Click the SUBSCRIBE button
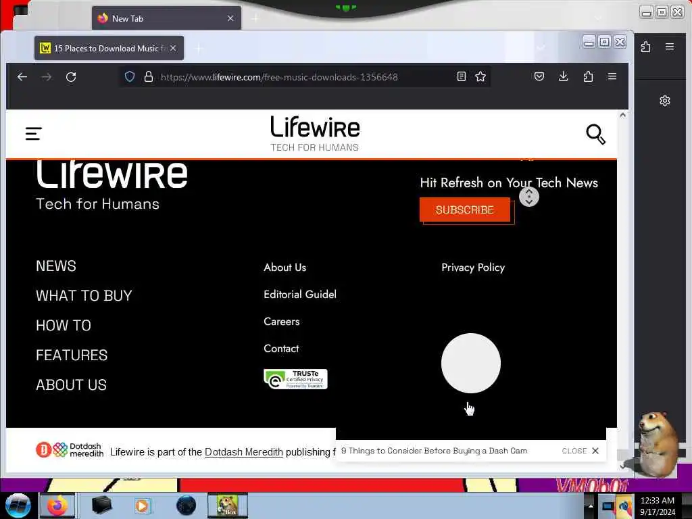The height and width of the screenshot is (519, 692). click(465, 209)
